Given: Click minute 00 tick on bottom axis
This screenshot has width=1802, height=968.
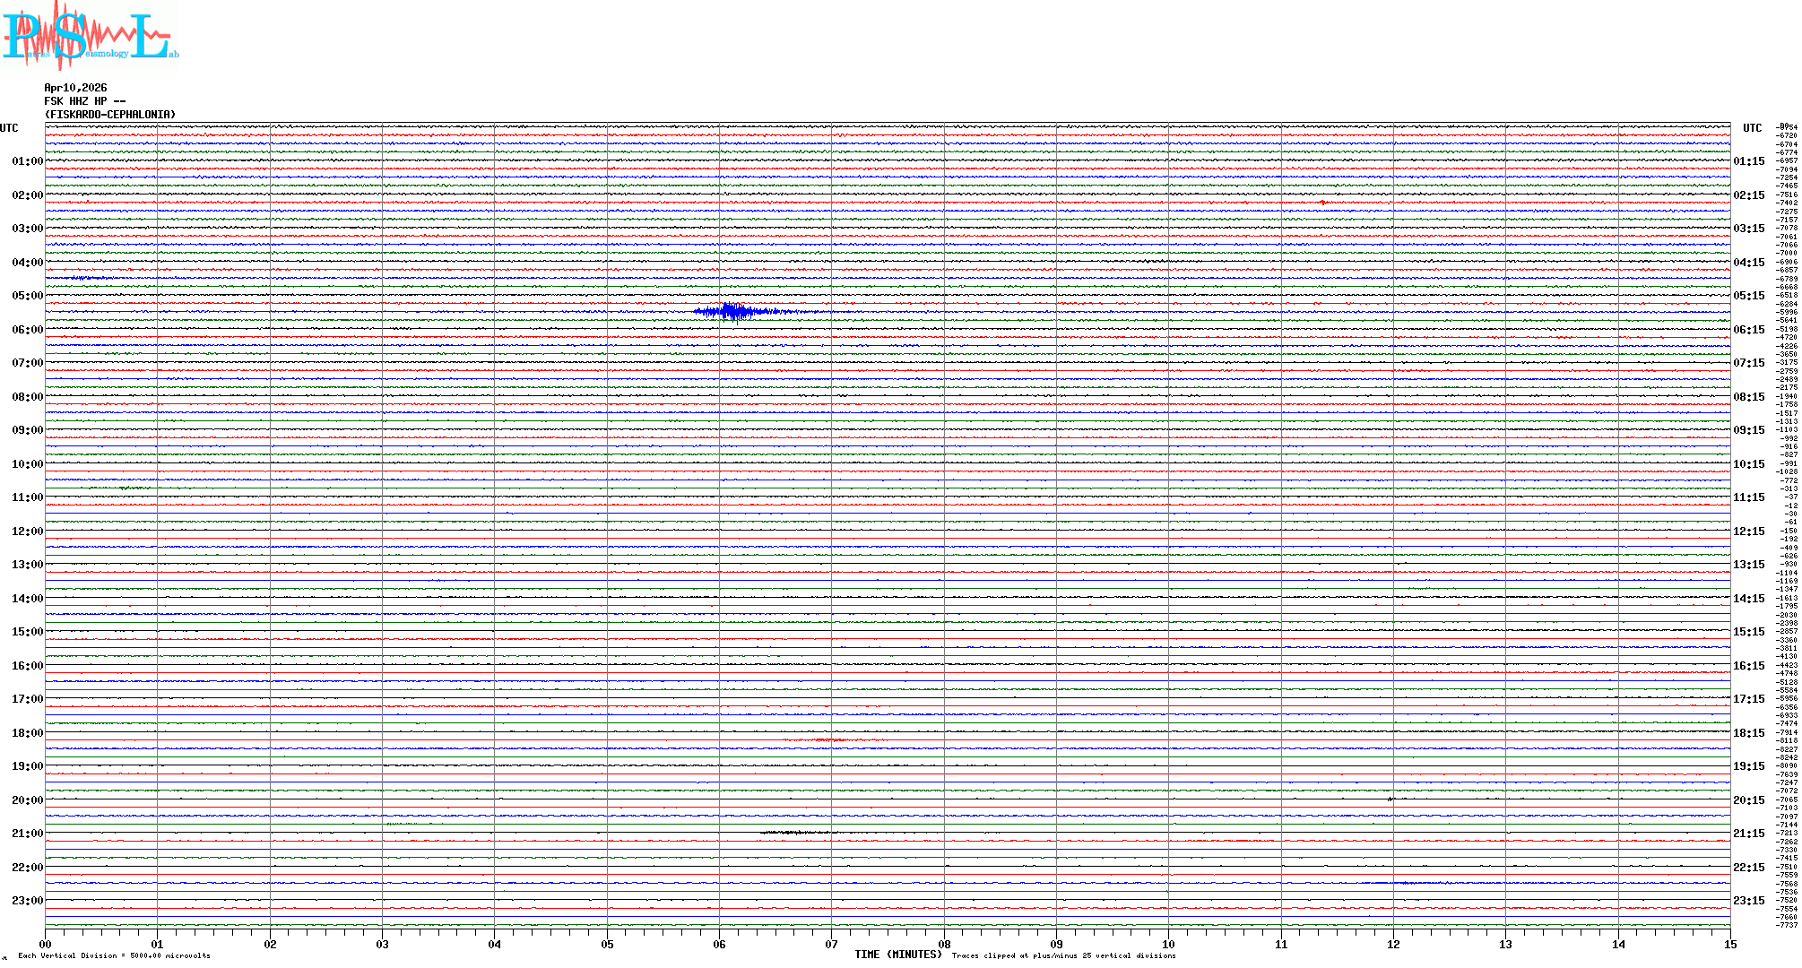Looking at the screenshot, I should pyautogui.click(x=45, y=944).
